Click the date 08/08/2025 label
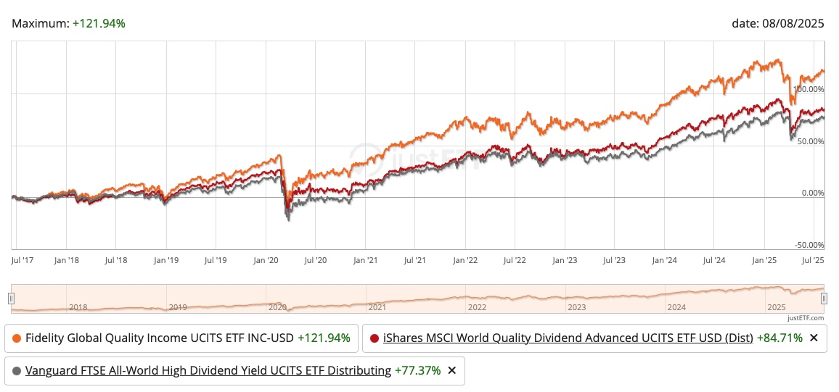The image size is (839, 392). (x=778, y=23)
